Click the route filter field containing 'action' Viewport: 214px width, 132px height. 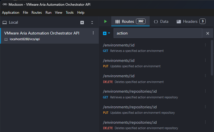(x=158, y=33)
